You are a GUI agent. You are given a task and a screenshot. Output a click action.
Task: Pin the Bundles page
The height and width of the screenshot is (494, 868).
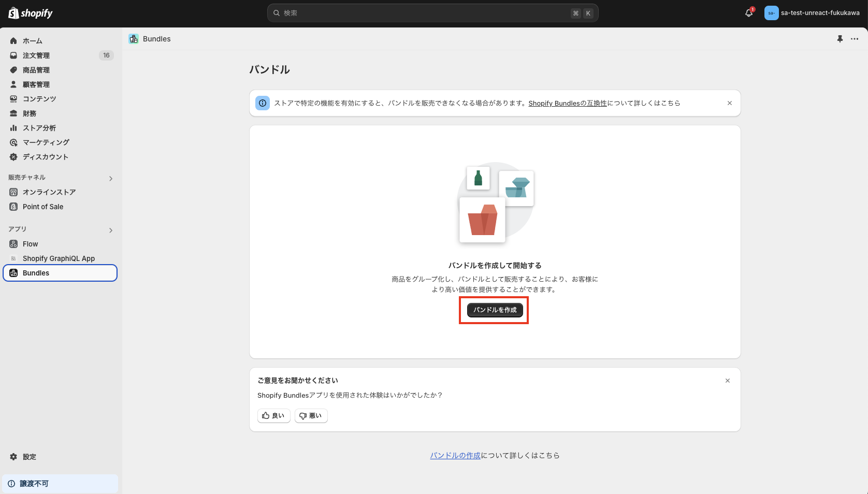[x=840, y=38]
